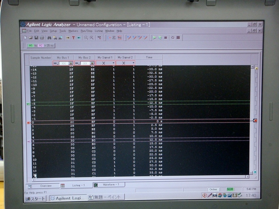
Task: Click the My Bus 2 XX value field
Action: pos(85,63)
